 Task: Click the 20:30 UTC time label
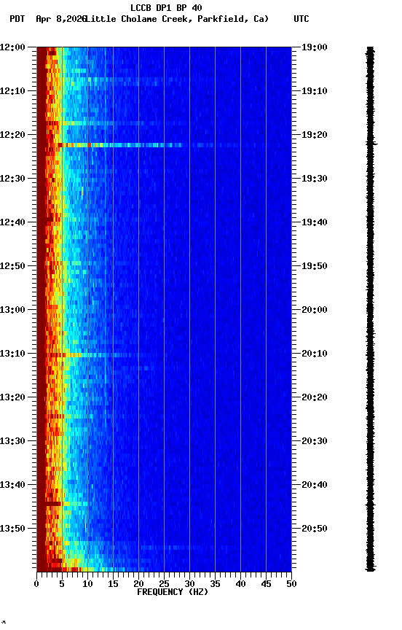pyautogui.click(x=315, y=441)
